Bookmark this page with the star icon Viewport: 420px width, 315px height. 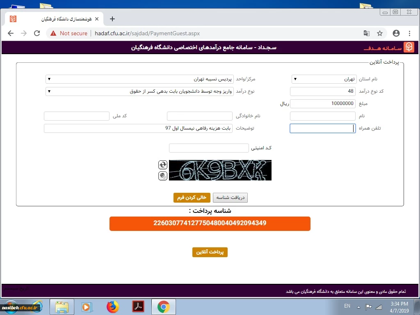(380, 33)
